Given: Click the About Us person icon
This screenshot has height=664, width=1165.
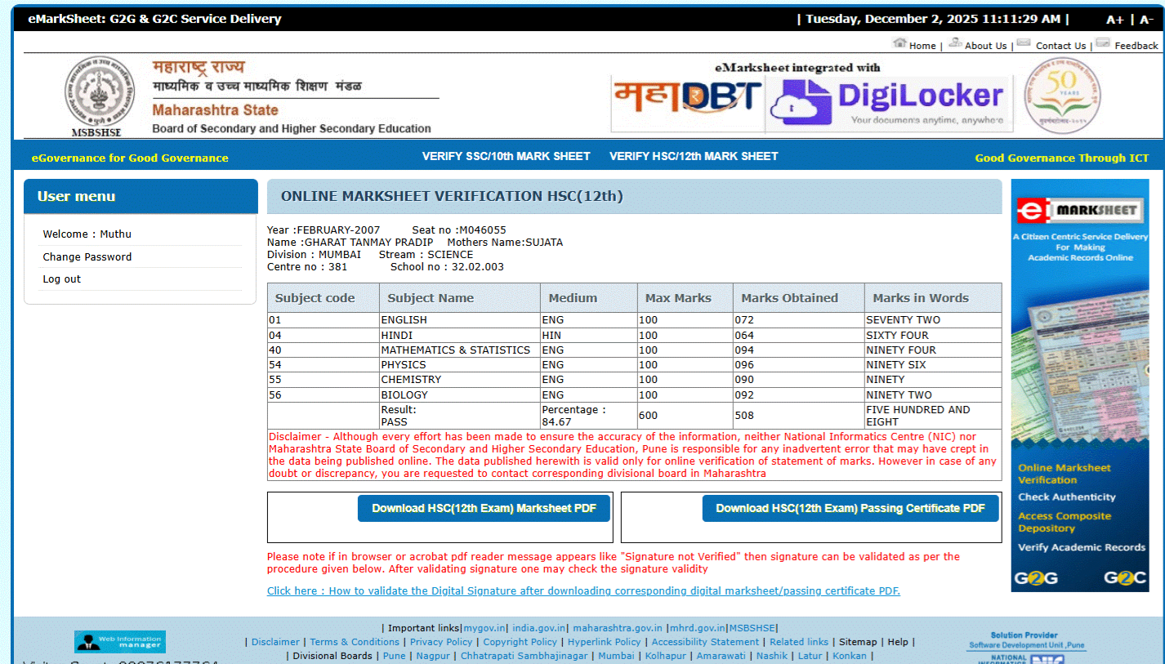Looking at the screenshot, I should (954, 42).
